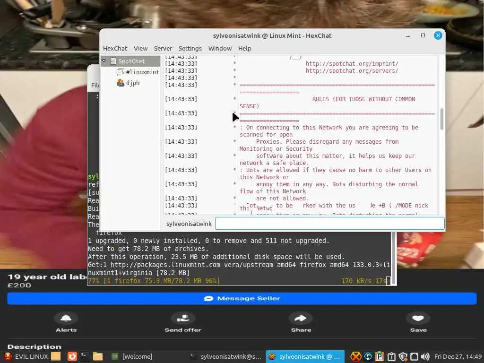Image resolution: width=484 pixels, height=363 pixels.
Task: Minimize the HexChat window
Action: [x=408, y=36]
